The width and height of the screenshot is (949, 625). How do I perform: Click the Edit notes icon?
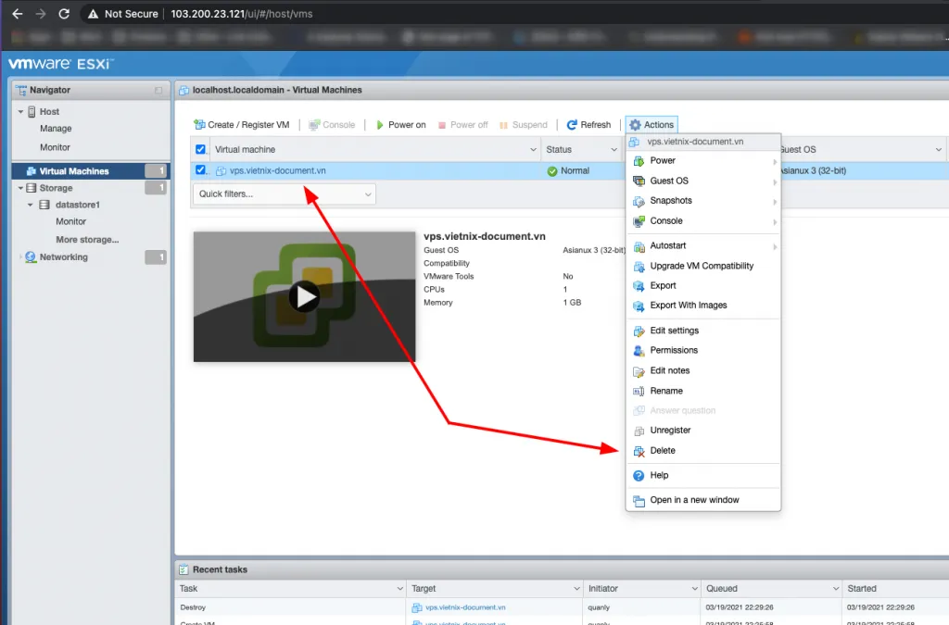pos(639,371)
